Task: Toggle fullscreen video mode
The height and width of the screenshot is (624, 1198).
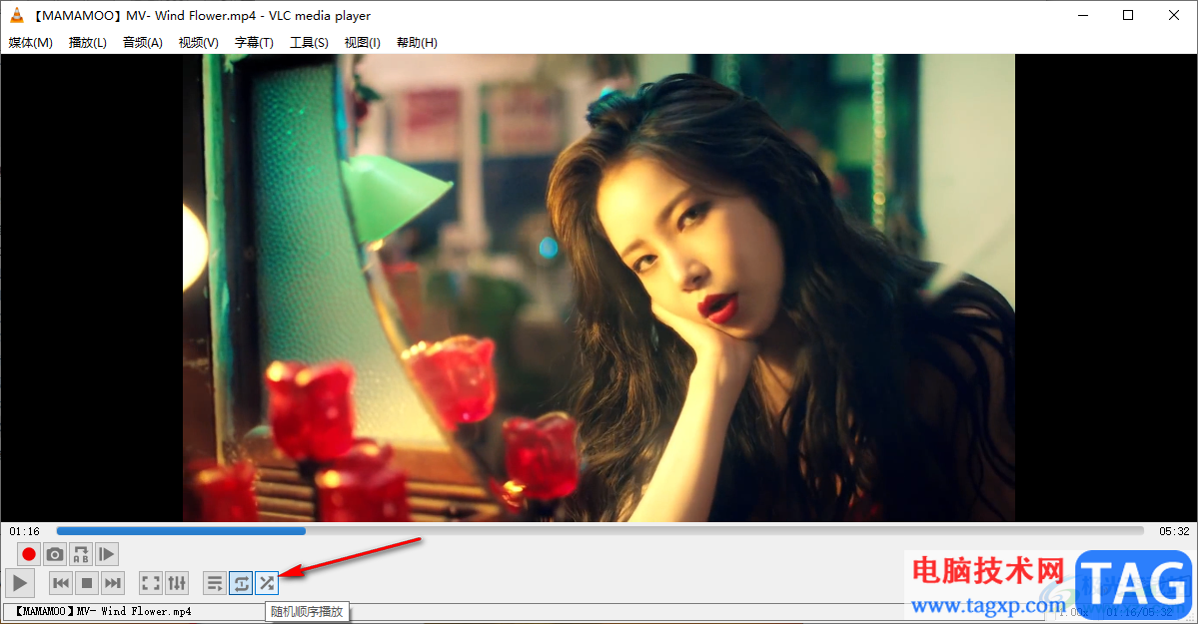Action: point(151,583)
